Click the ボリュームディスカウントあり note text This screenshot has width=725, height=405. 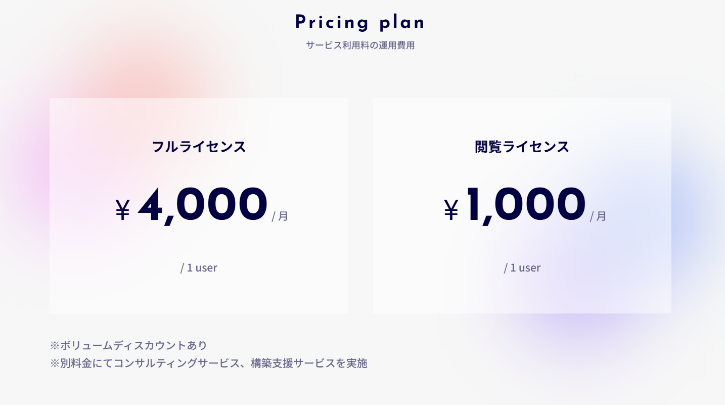pos(133,345)
